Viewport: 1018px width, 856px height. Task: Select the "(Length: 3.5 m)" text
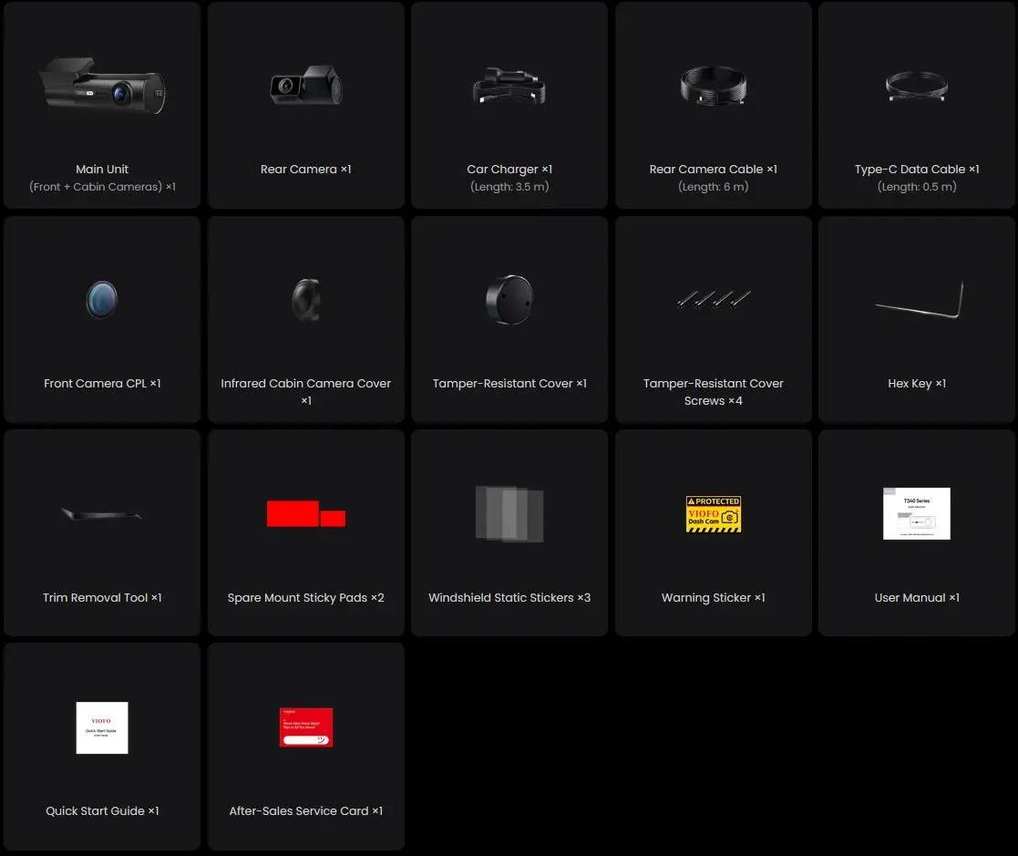point(509,186)
